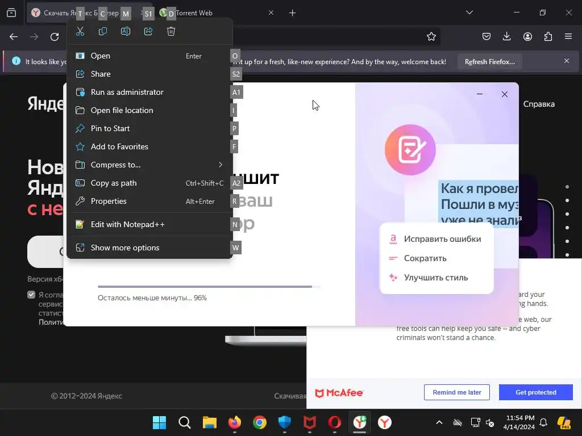582x436 pixels.
Task: Expand the Compress to... submenu arrow
Action: (221, 165)
